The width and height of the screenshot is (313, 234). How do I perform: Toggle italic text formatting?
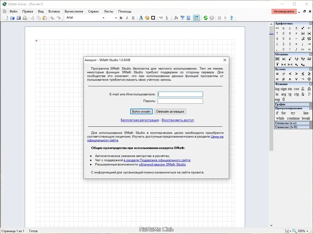127,18
